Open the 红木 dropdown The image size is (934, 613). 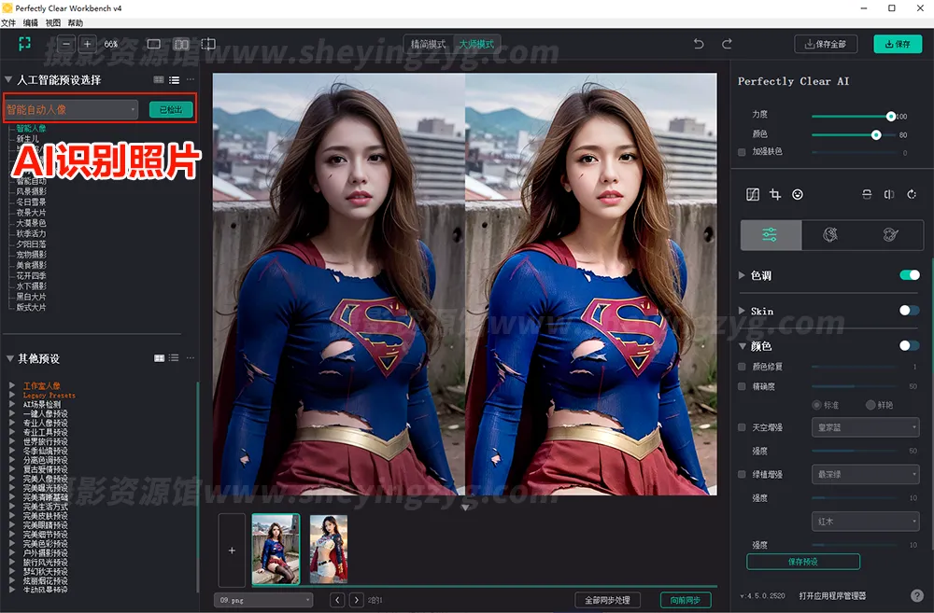click(x=866, y=522)
